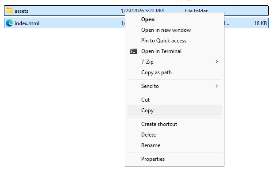Select Cut in the context menu

point(145,100)
